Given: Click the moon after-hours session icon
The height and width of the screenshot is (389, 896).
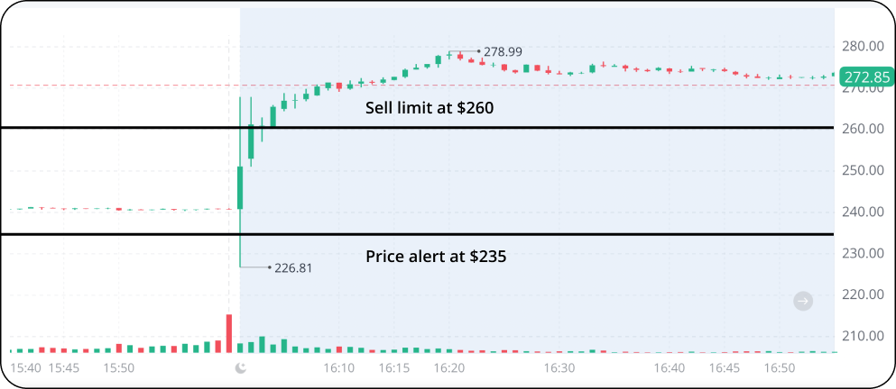Looking at the screenshot, I should click(x=240, y=368).
